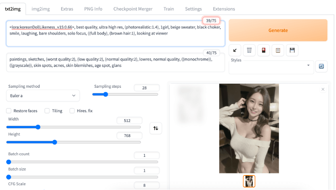
Task: Swap width and height with arrows button
Action: coord(155,128)
